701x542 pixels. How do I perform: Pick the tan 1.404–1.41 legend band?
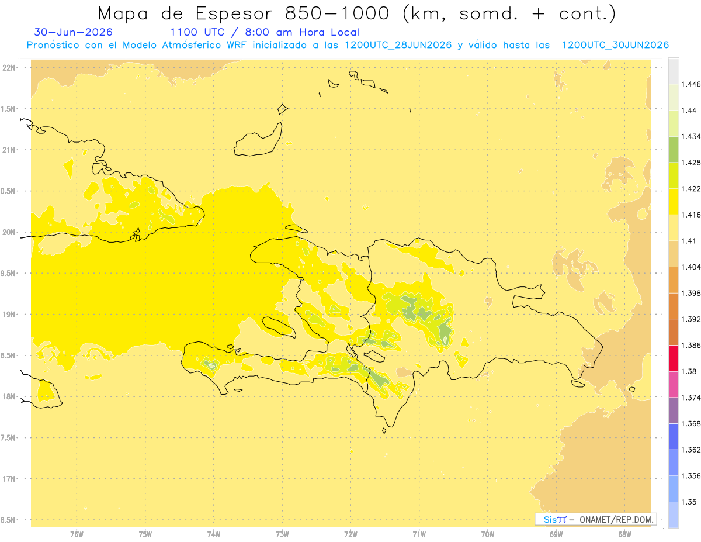coord(674,254)
